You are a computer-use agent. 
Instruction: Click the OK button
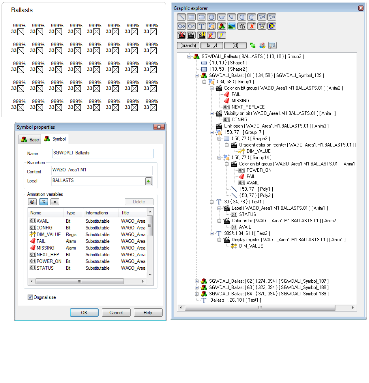click(84, 312)
